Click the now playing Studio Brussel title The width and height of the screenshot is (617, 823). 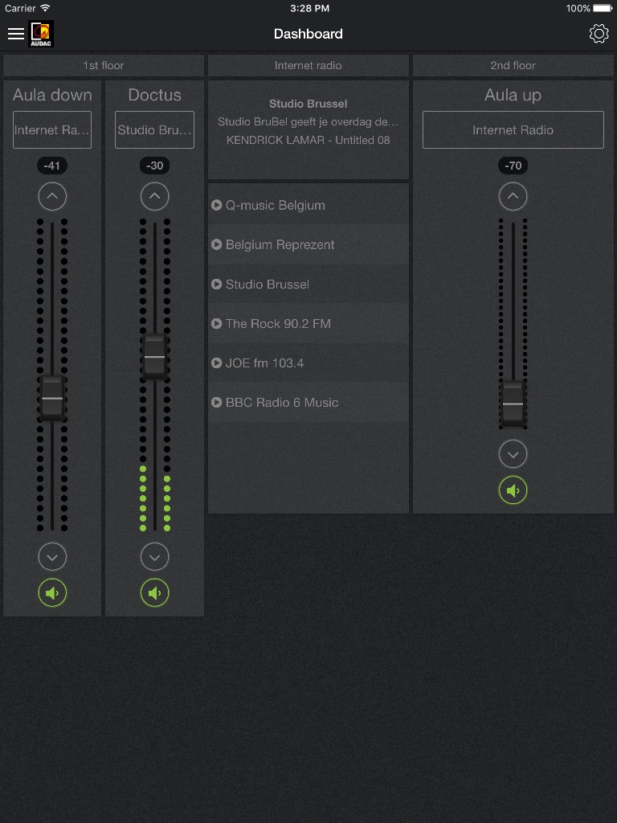[x=308, y=104]
